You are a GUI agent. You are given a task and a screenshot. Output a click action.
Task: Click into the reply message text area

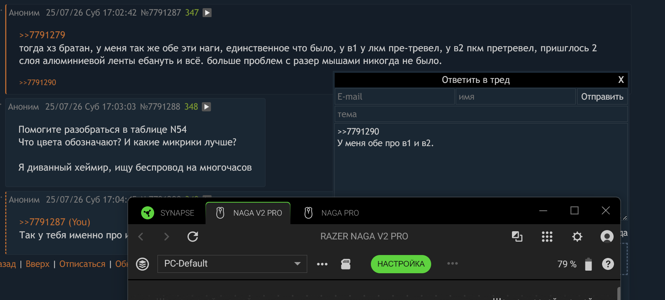point(481,171)
